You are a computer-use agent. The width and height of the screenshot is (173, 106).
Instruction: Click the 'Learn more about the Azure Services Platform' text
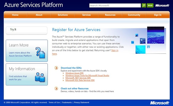point(20,54)
